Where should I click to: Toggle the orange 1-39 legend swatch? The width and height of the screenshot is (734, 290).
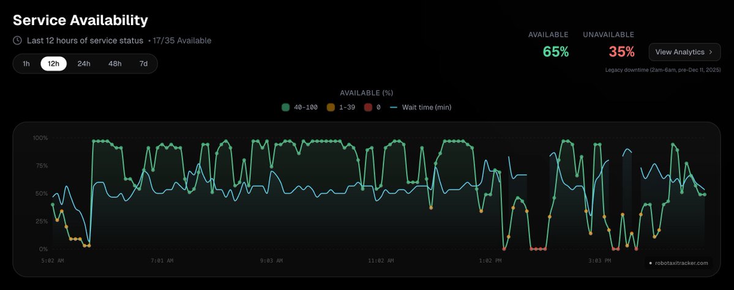(x=331, y=107)
